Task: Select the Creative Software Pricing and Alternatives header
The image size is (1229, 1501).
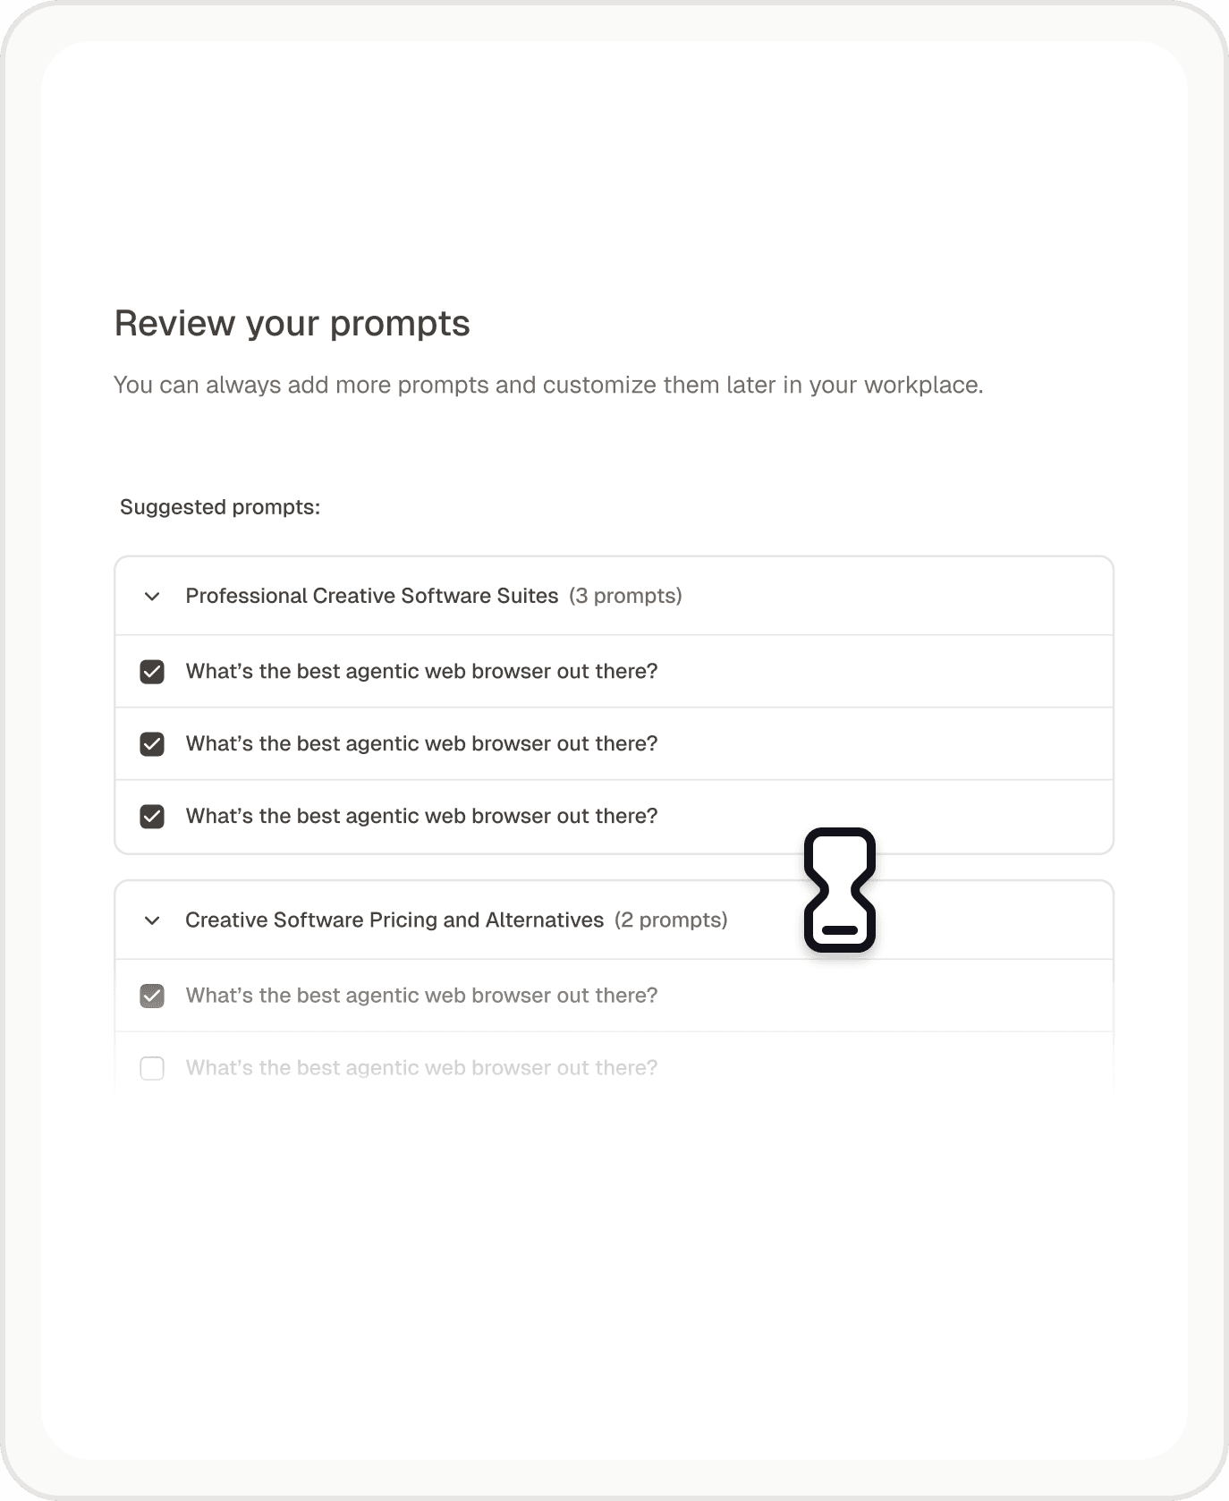Action: click(x=394, y=920)
